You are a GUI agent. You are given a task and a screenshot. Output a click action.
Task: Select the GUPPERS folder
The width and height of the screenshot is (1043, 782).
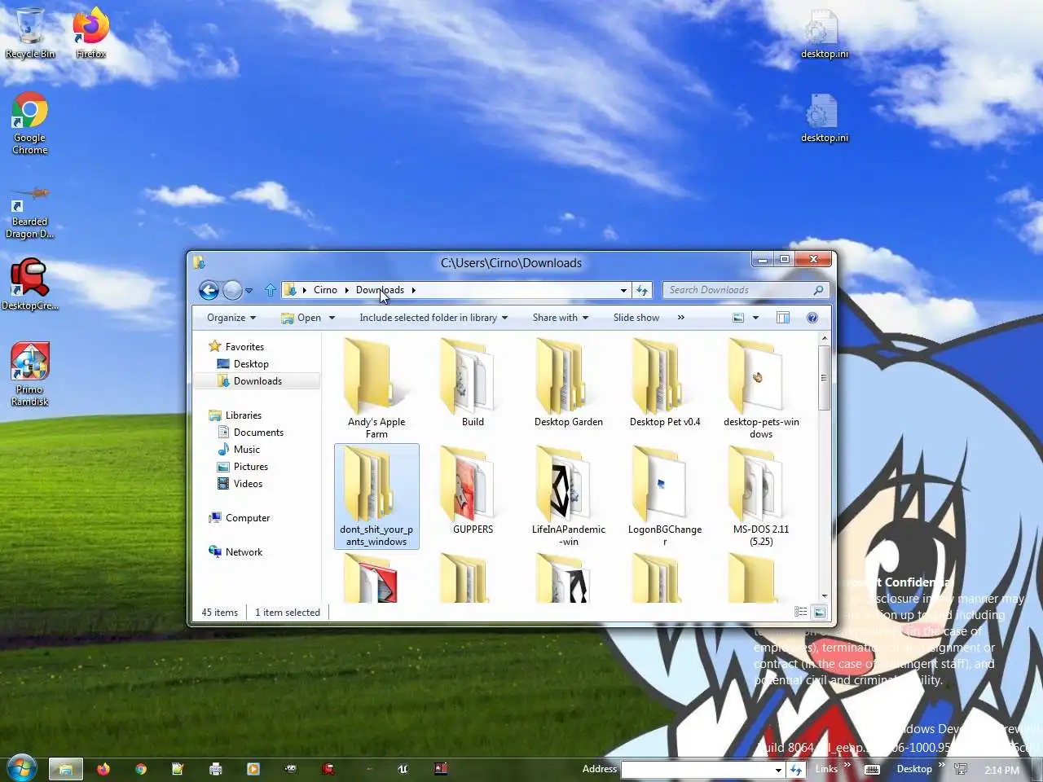473,490
